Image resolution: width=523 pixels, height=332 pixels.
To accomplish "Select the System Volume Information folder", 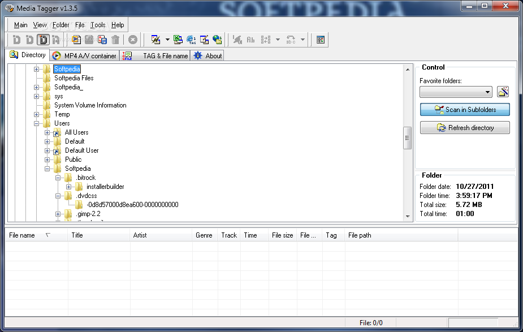I will coord(90,105).
